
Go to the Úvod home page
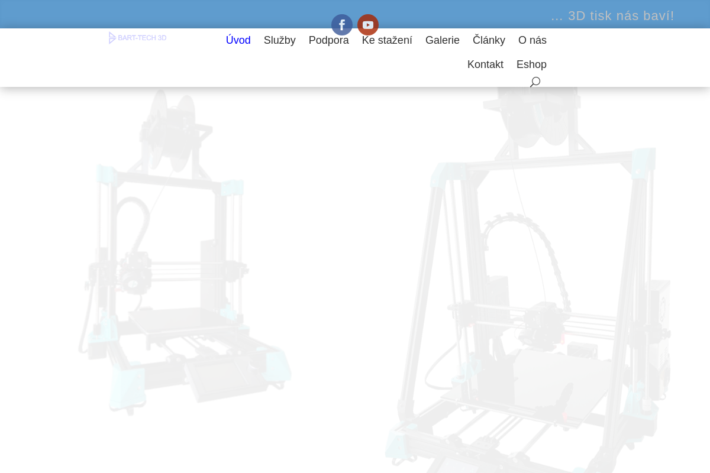click(238, 40)
